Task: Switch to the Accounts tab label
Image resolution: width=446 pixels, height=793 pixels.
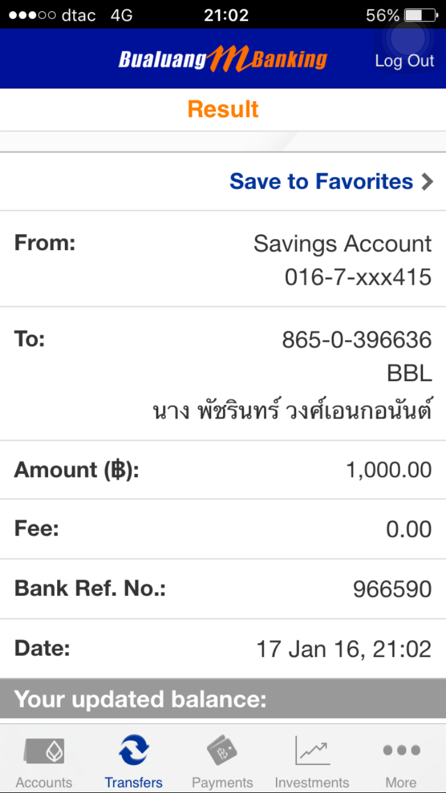Action: click(44, 782)
